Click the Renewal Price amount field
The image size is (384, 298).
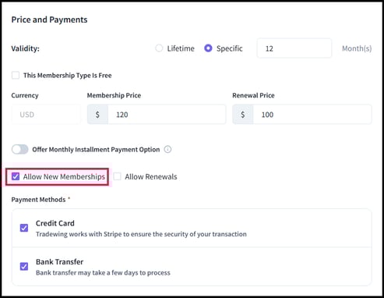[312, 115]
